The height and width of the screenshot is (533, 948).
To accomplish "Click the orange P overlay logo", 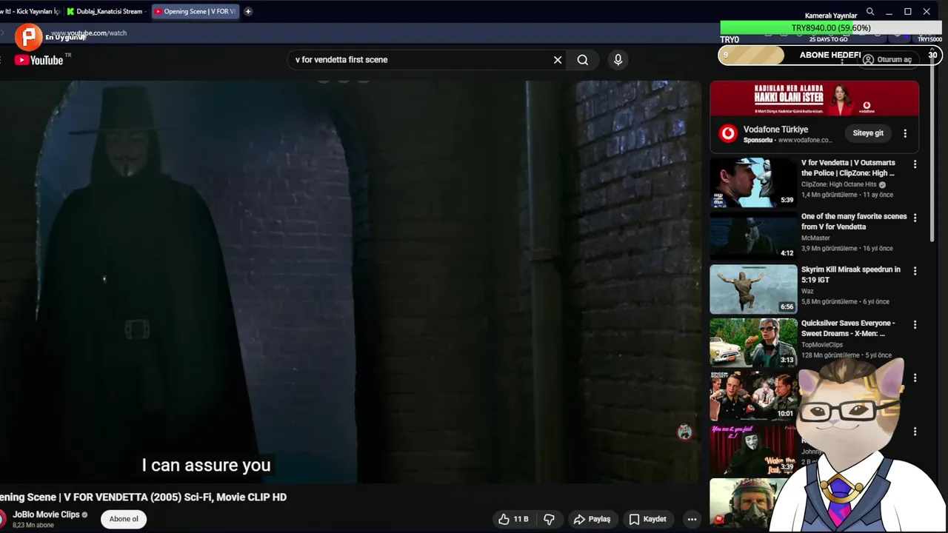I will [x=28, y=36].
